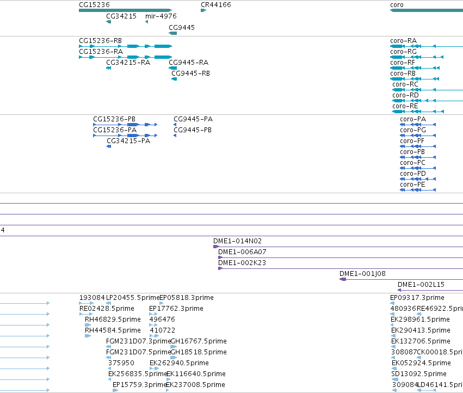Image resolution: width=463 pixels, height=393 pixels.
Task: Click the coro-RA transcript
Action: pyautogui.click(x=427, y=46)
